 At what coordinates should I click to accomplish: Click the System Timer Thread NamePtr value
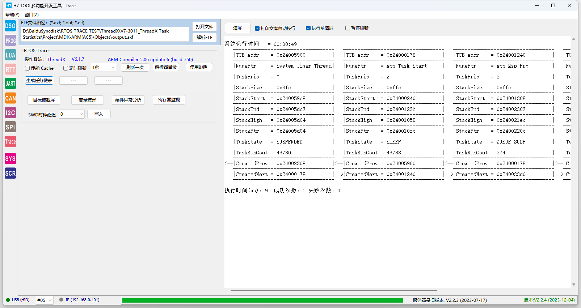[x=304, y=66]
